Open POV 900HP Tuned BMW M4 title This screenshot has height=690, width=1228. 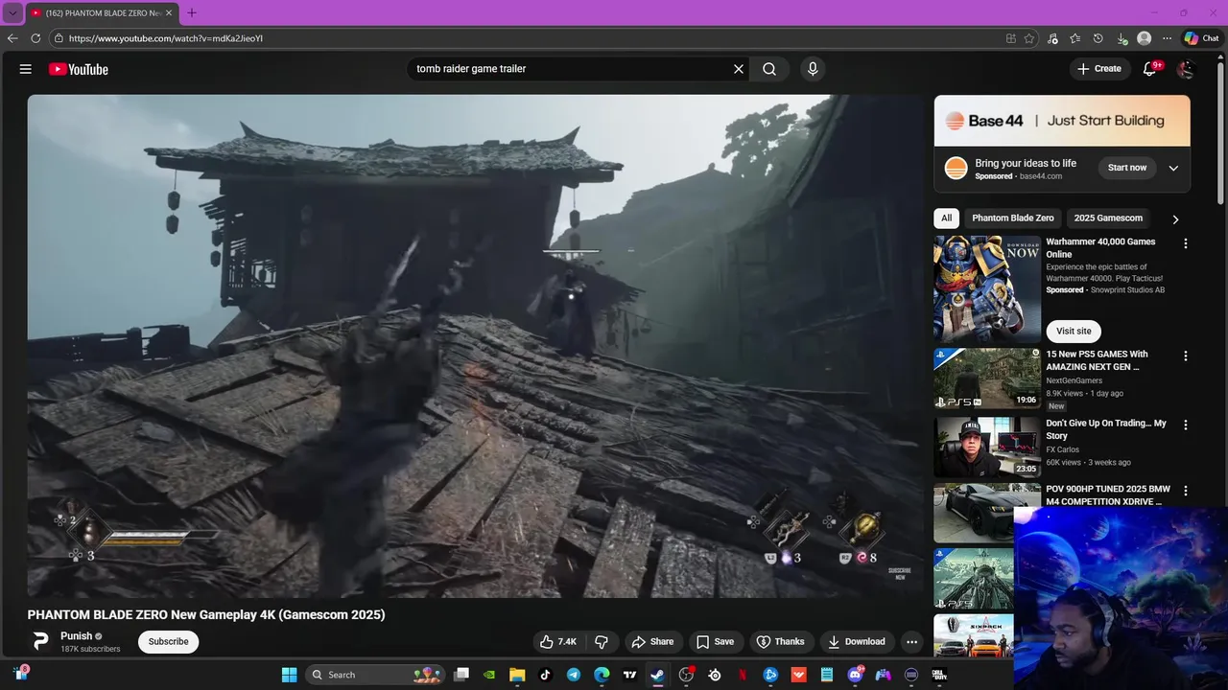click(x=1108, y=495)
